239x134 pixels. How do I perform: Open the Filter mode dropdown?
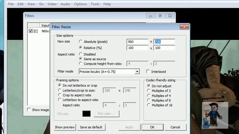pos(137,71)
